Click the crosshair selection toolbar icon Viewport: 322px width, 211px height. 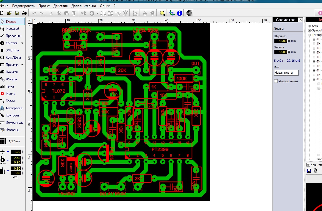point(172,13)
